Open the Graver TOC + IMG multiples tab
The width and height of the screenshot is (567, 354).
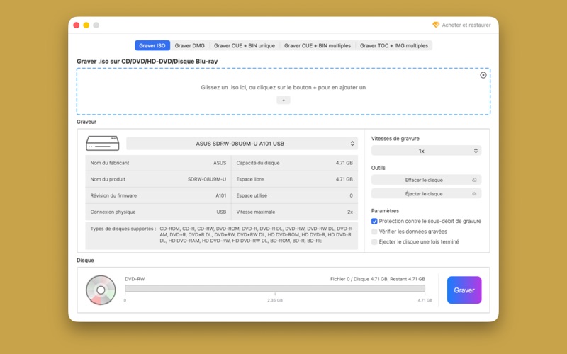pyautogui.click(x=394, y=45)
